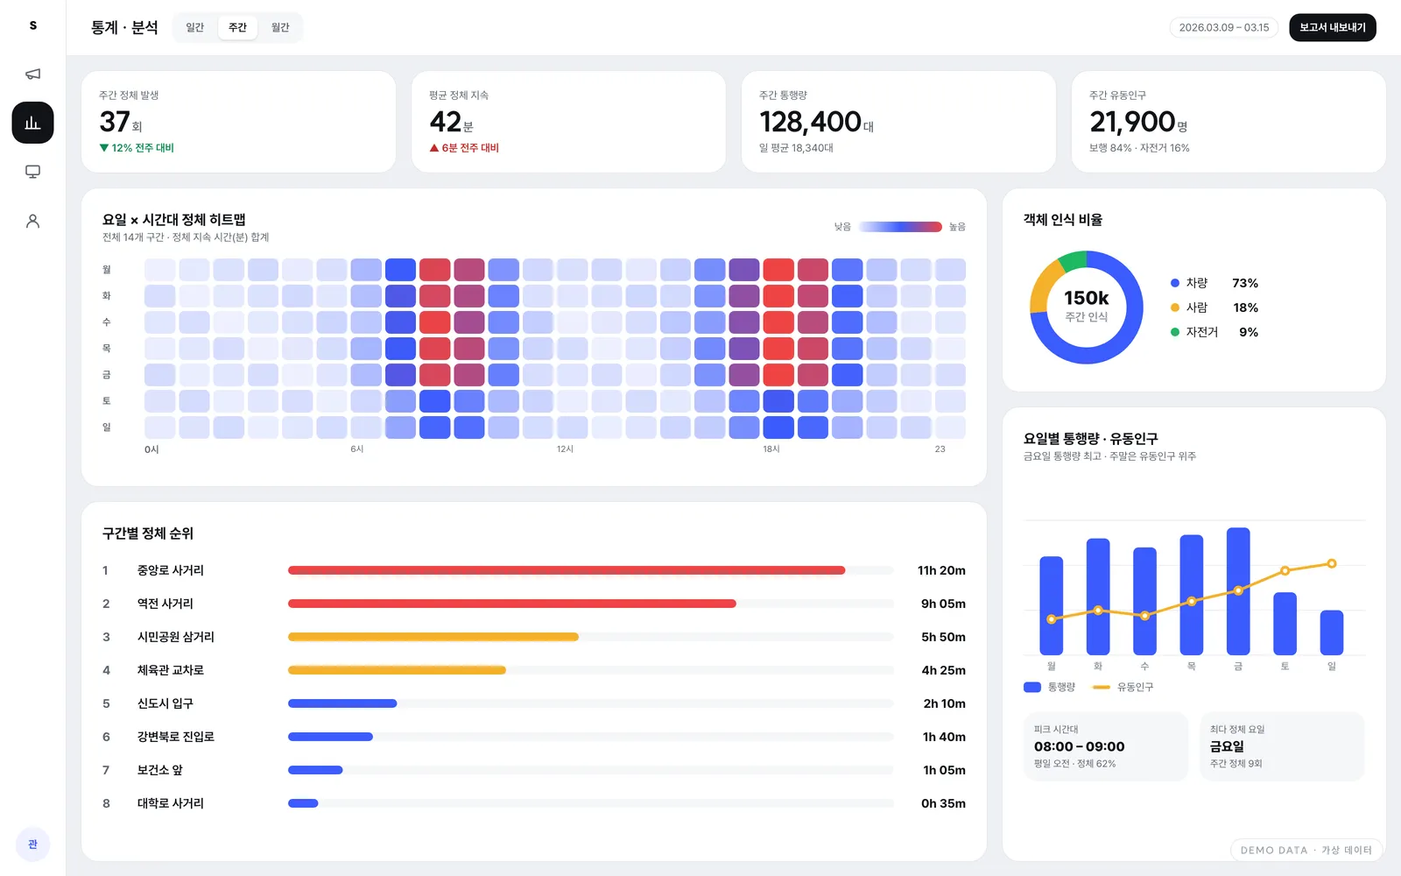
Task: Click the blue 차량 legend dot
Action: (1175, 283)
